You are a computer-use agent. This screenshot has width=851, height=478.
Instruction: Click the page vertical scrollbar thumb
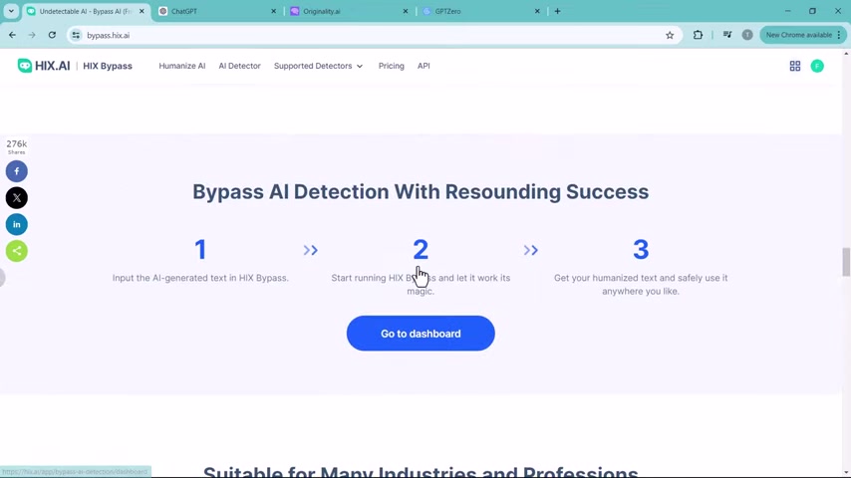[846, 262]
